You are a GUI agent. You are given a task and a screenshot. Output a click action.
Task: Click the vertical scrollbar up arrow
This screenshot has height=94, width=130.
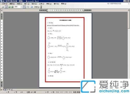(129, 10)
